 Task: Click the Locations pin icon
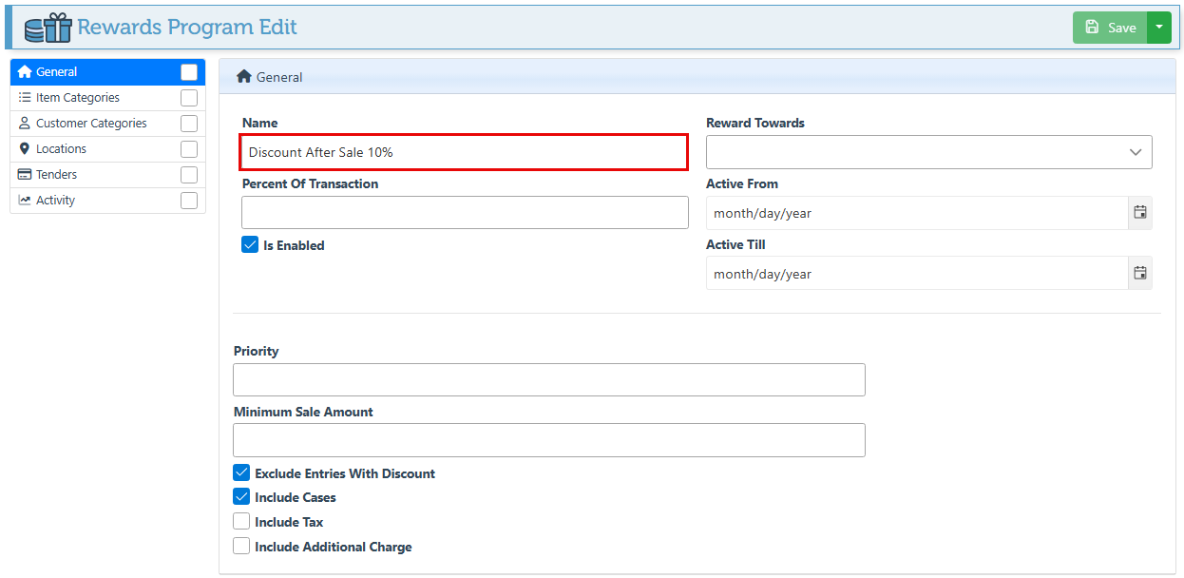(25, 149)
